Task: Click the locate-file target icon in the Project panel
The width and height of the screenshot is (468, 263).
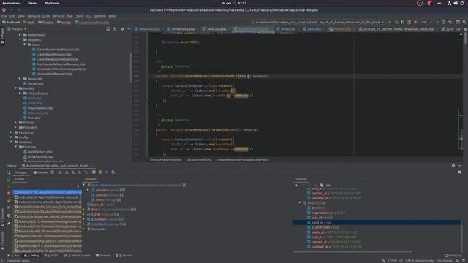Action: tap(108, 29)
